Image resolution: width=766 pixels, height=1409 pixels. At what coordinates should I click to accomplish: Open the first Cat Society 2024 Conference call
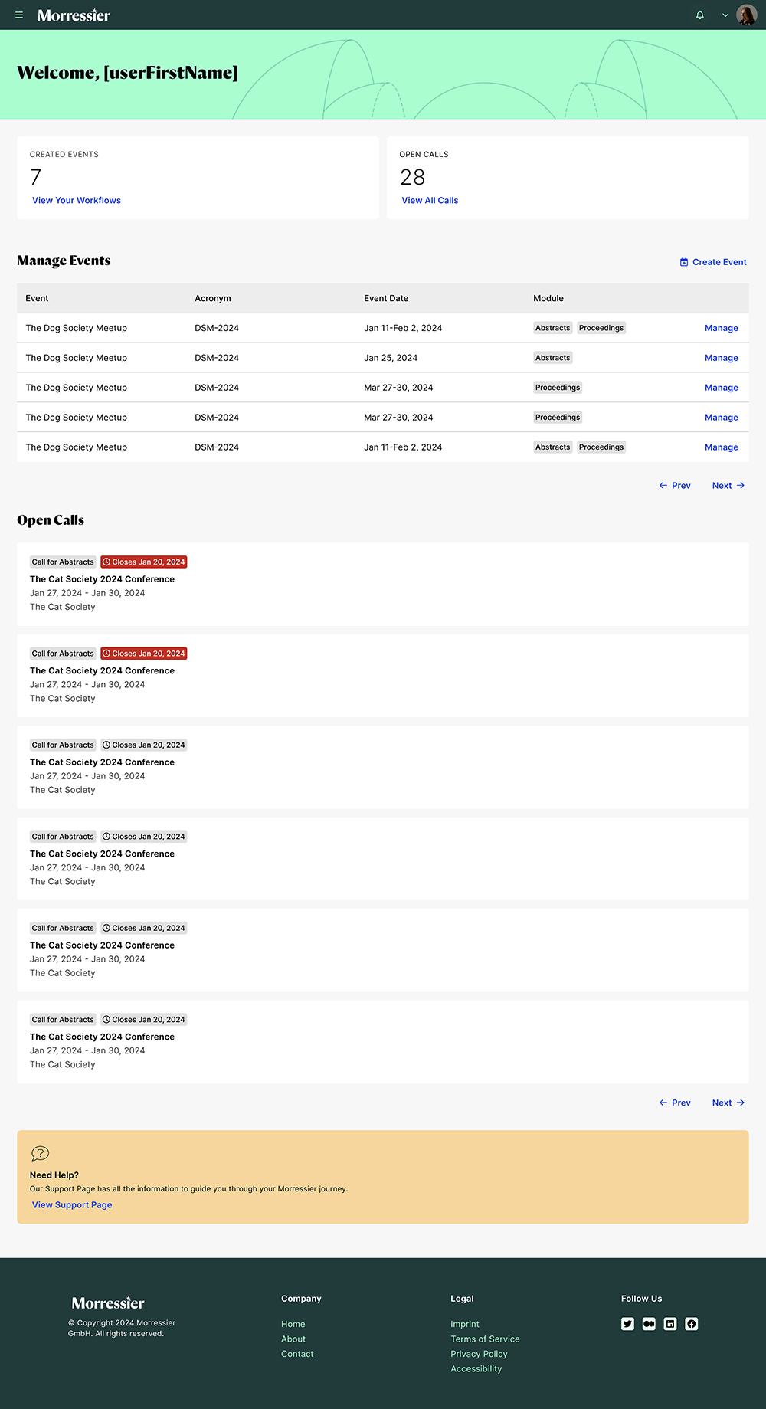(x=102, y=579)
